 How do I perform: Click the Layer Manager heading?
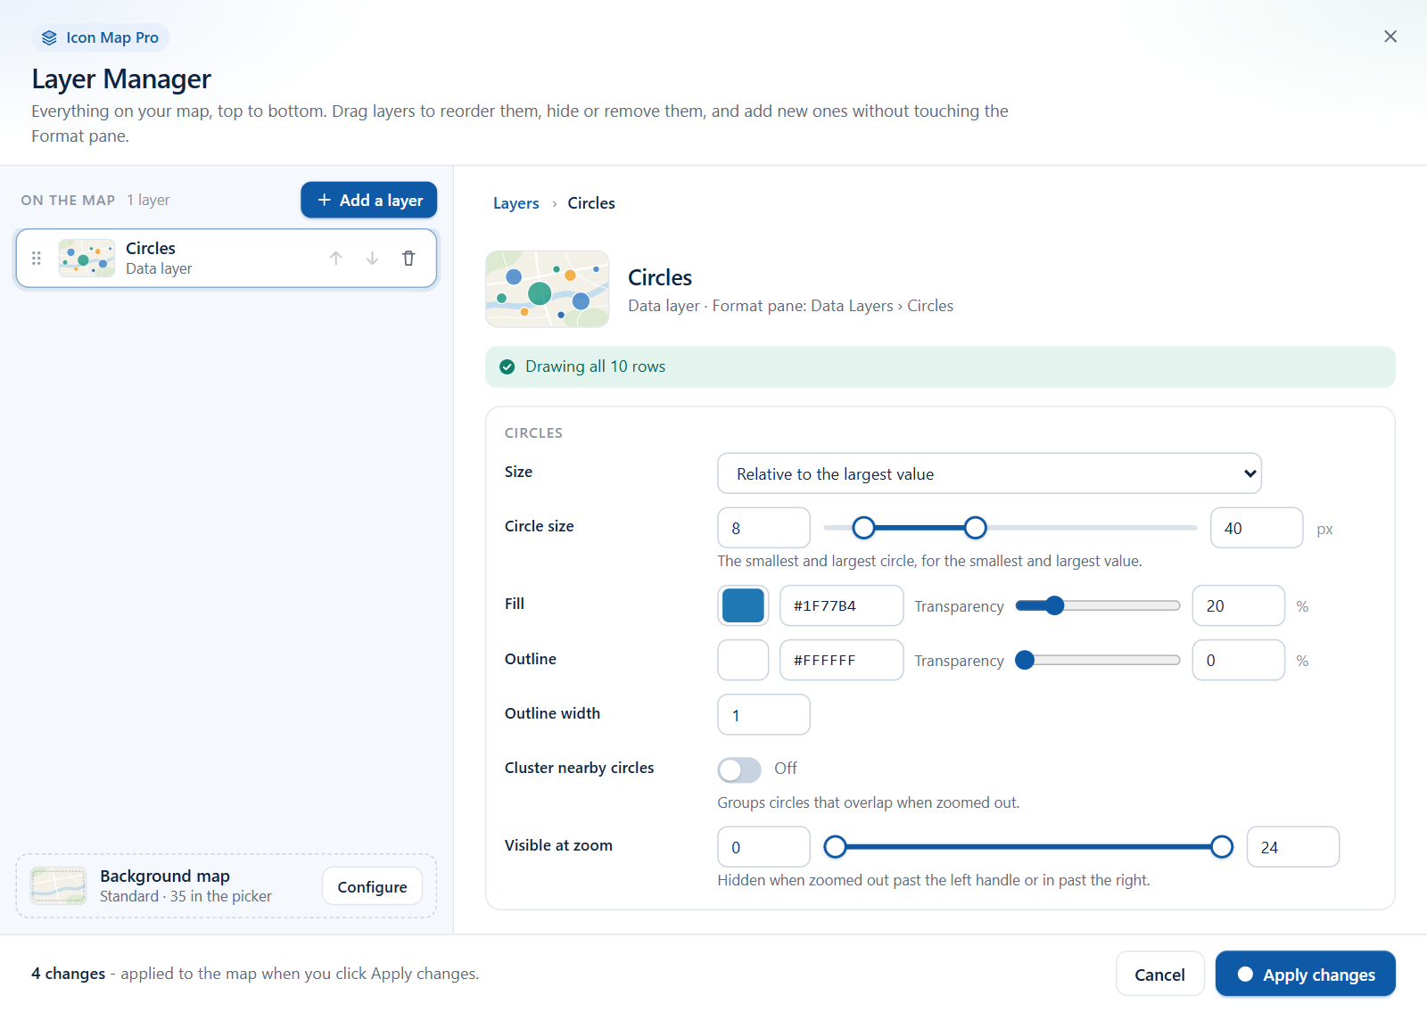(121, 79)
